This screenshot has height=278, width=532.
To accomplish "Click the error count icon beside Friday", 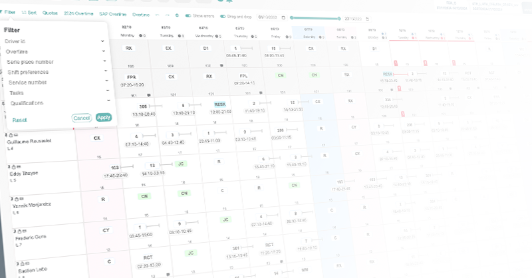I will 288,37.
